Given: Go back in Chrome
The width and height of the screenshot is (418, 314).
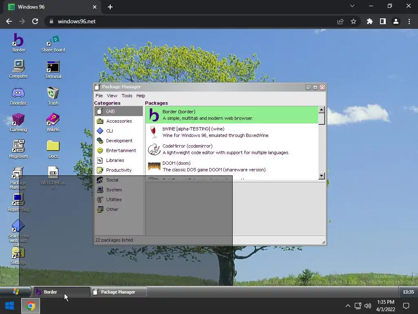Looking at the screenshot, I should (x=9, y=21).
